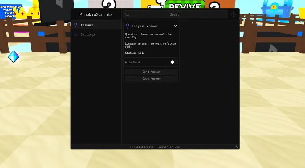Click the lightbulb icon in Longest Answer header
Image resolution: width=305 pixels, height=168 pixels.
click(x=127, y=26)
